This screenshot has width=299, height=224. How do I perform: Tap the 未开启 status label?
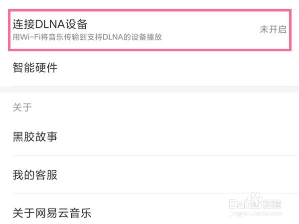pyautogui.click(x=273, y=29)
